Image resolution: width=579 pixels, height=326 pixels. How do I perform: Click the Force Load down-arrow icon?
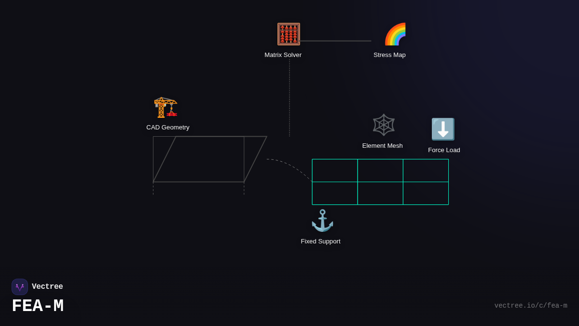pyautogui.click(x=443, y=129)
